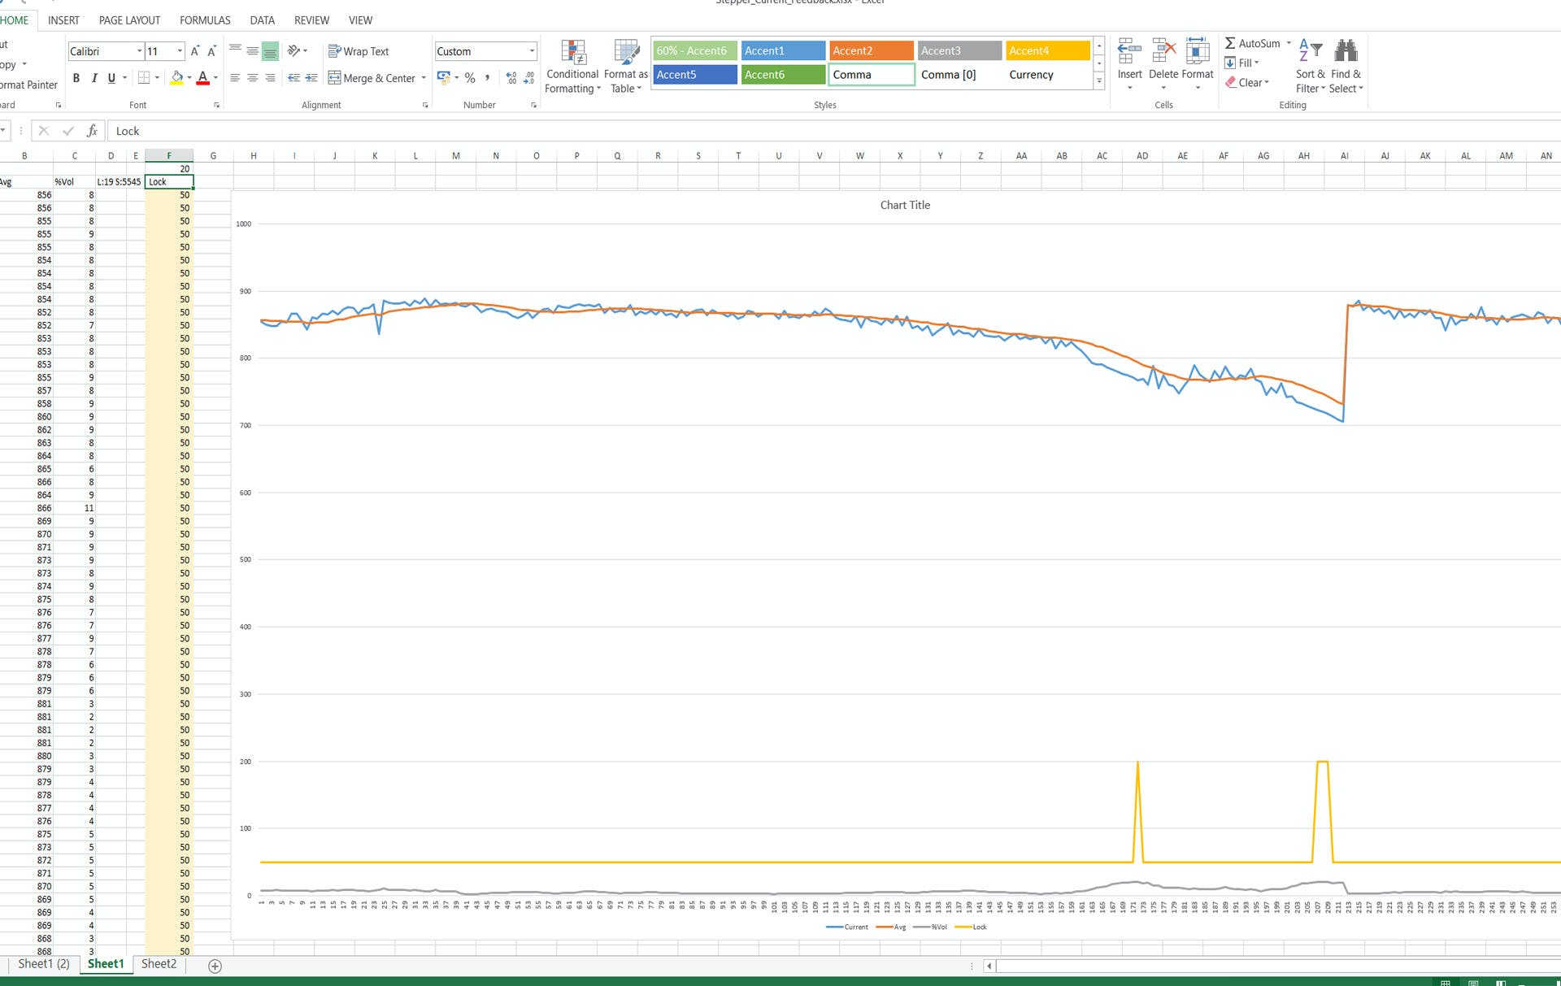Screen dimensions: 1561x986
Task: Increase font size with the larger A icon
Action: pos(195,51)
